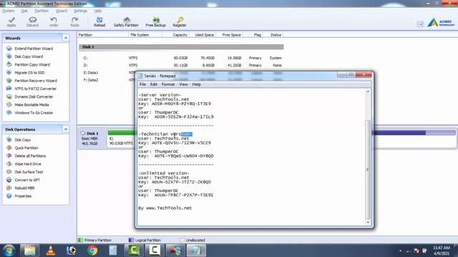Screen dimensions: 458x257
Task: Click the By www.TechTools.net line
Action: tap(165, 208)
